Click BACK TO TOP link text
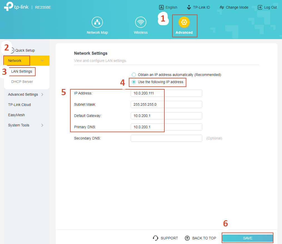282x244 pixels. click(204, 238)
